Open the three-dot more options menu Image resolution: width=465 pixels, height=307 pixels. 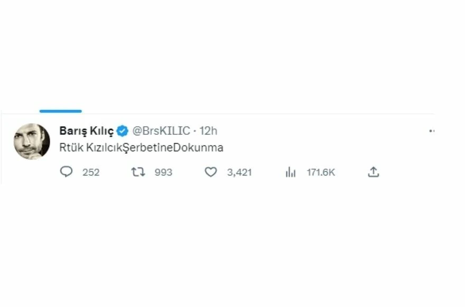[432, 131]
